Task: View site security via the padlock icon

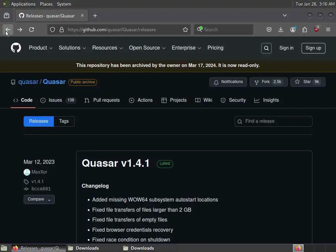Action: pyautogui.click(x=62, y=30)
